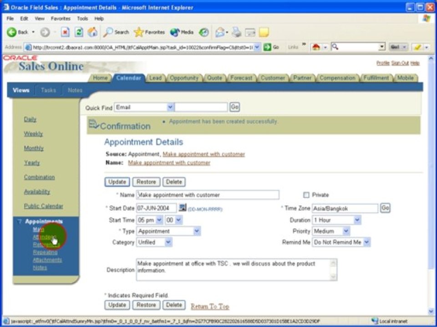Open the Weekly calendar view link
The width and height of the screenshot is (437, 327).
pos(33,134)
